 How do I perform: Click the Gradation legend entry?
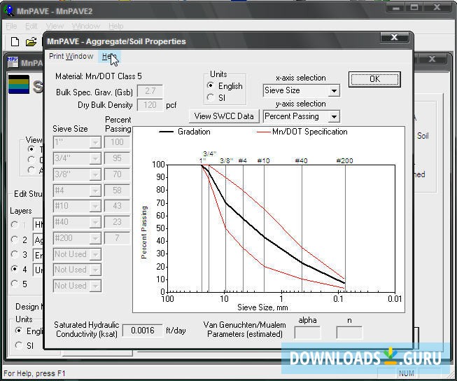click(185, 132)
